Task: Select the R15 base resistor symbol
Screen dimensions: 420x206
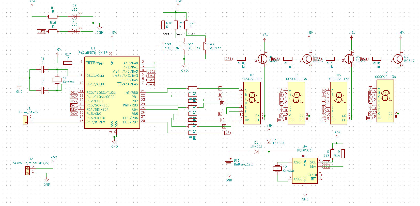Action: pos(377,59)
